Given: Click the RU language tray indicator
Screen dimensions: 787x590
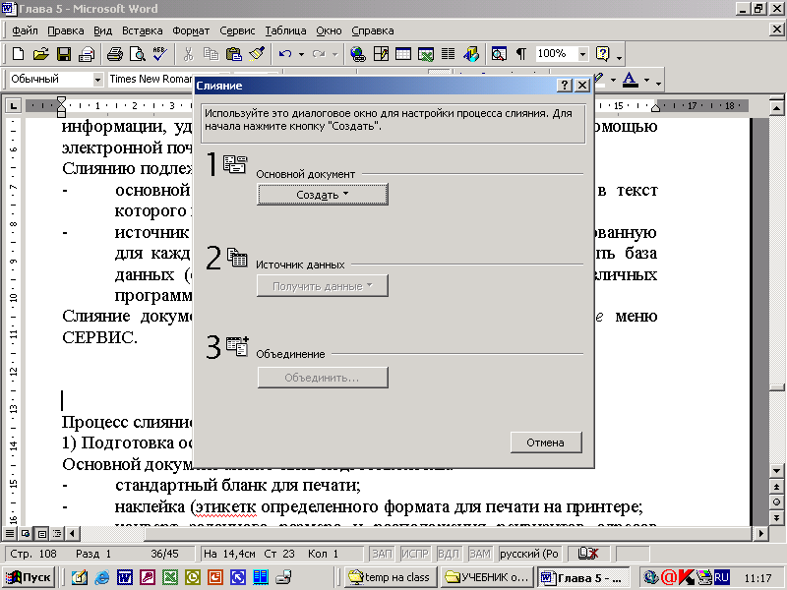Looking at the screenshot, I should (x=721, y=577).
